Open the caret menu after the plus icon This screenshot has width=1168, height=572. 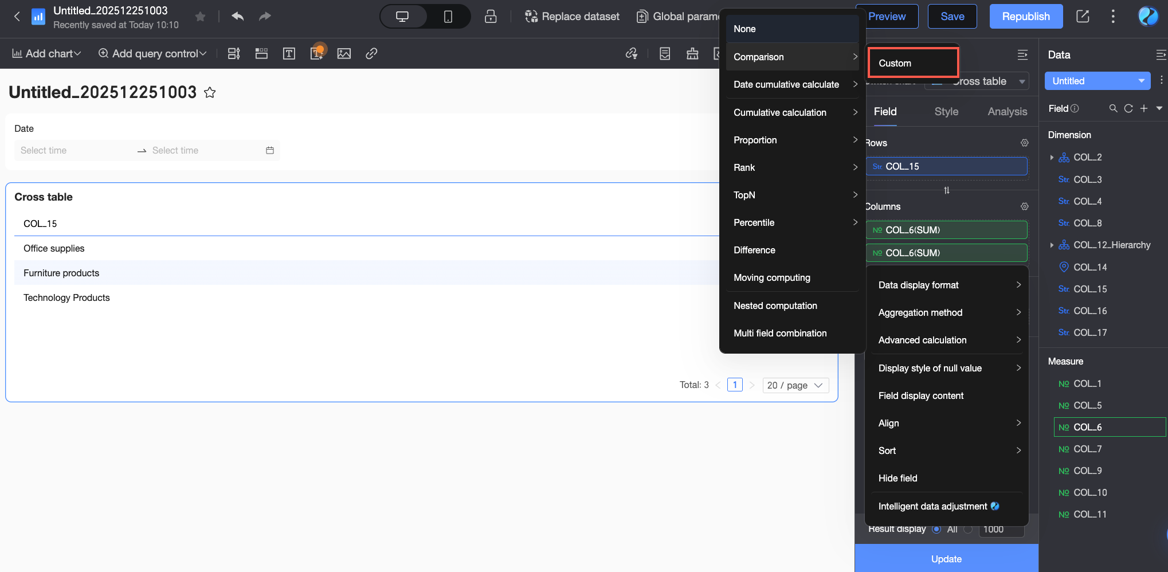(1159, 108)
